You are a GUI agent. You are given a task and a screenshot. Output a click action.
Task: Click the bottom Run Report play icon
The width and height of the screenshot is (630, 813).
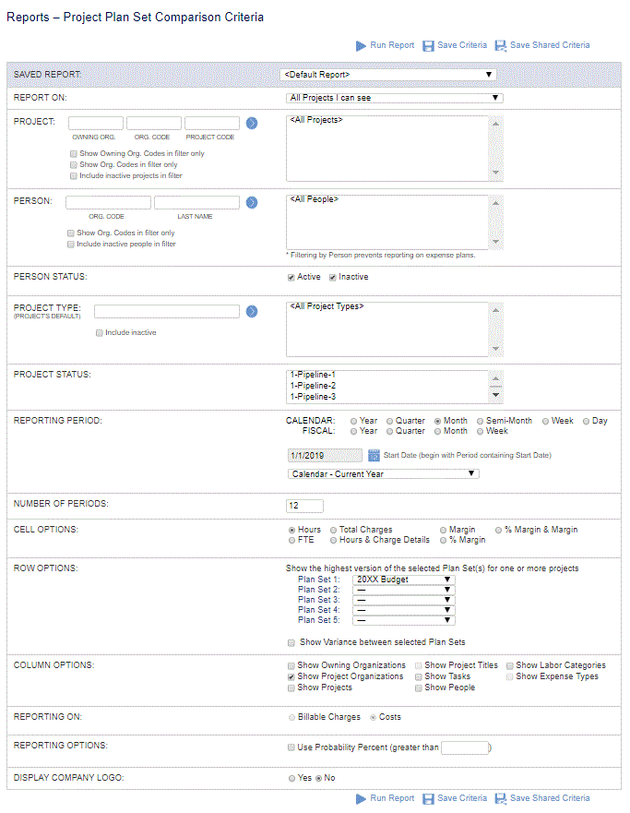361,798
